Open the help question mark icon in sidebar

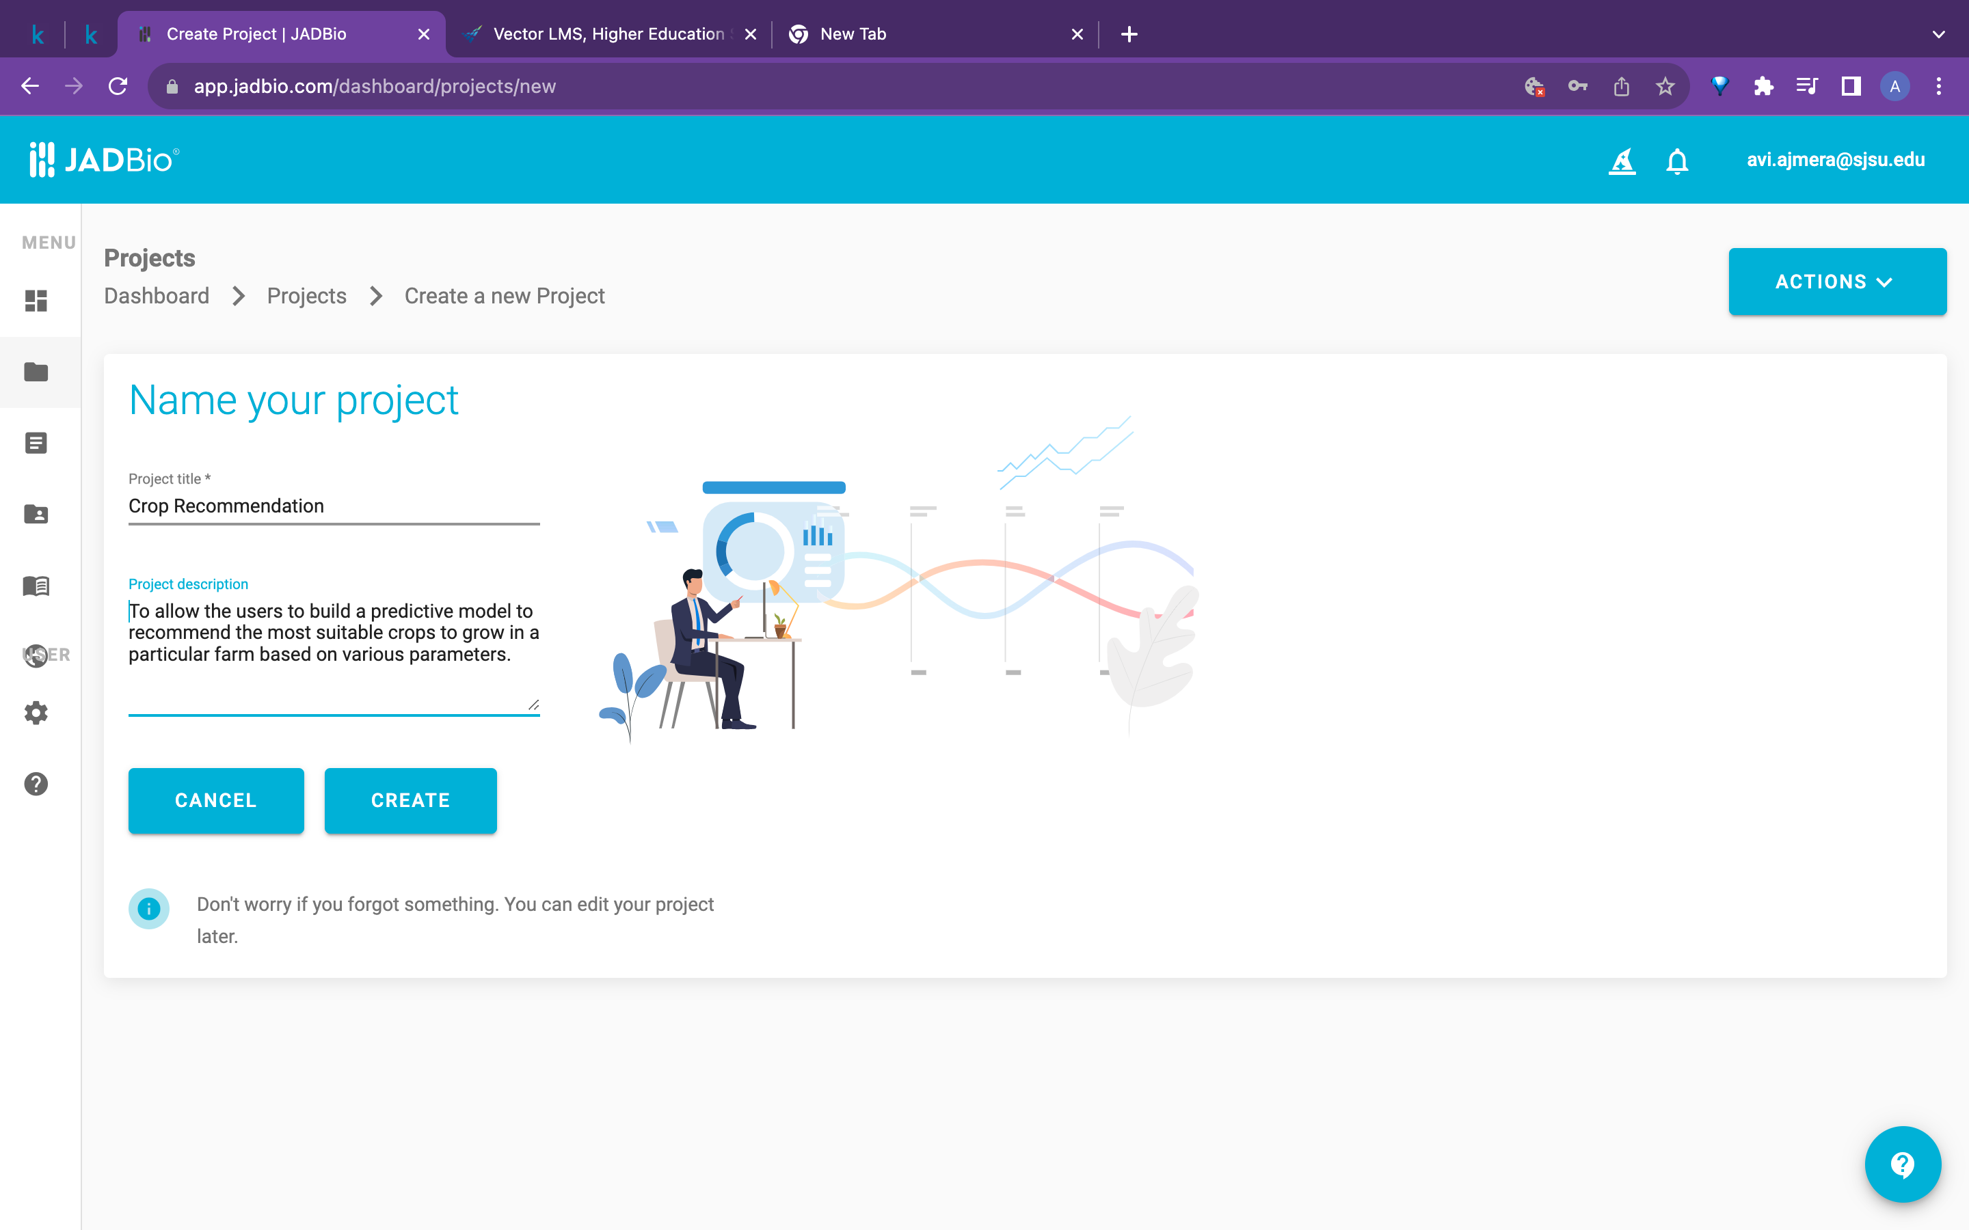[36, 783]
